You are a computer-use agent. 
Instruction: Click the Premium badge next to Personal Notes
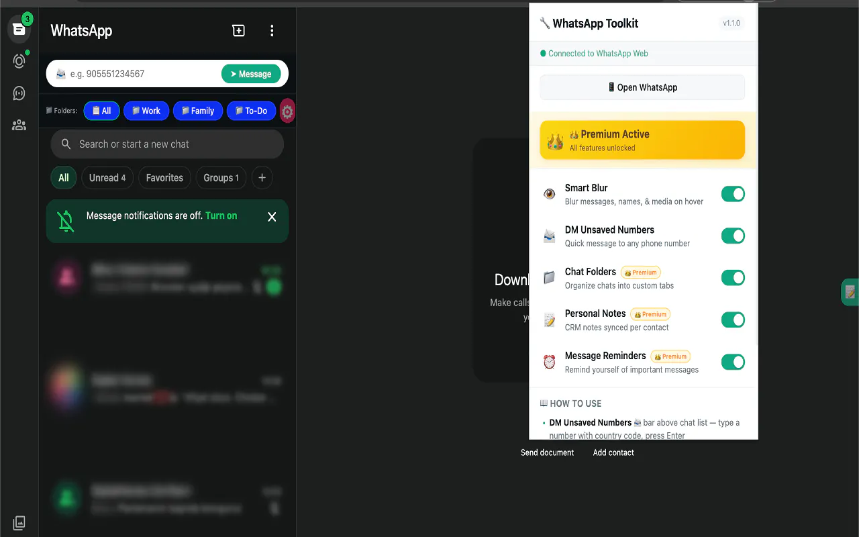click(650, 314)
